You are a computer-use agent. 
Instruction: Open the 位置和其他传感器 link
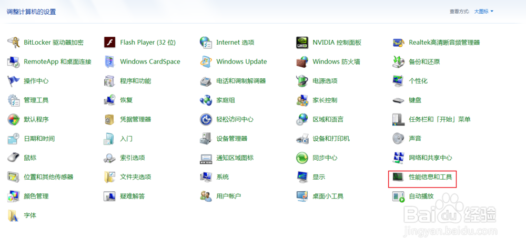[x=48, y=177]
